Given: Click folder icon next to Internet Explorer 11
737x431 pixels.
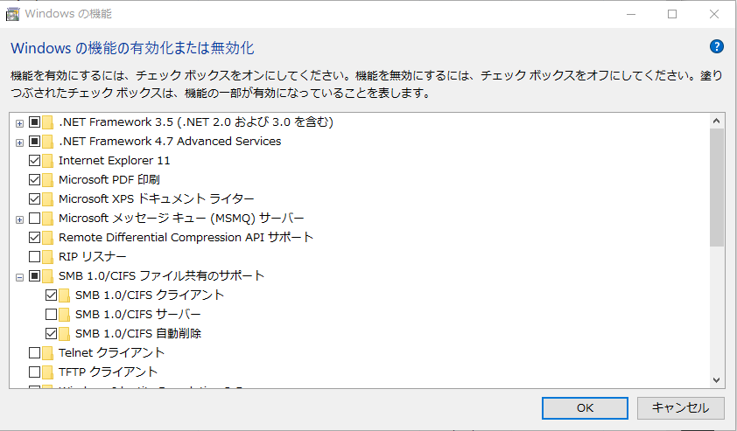Looking at the screenshot, I should 47,161.
